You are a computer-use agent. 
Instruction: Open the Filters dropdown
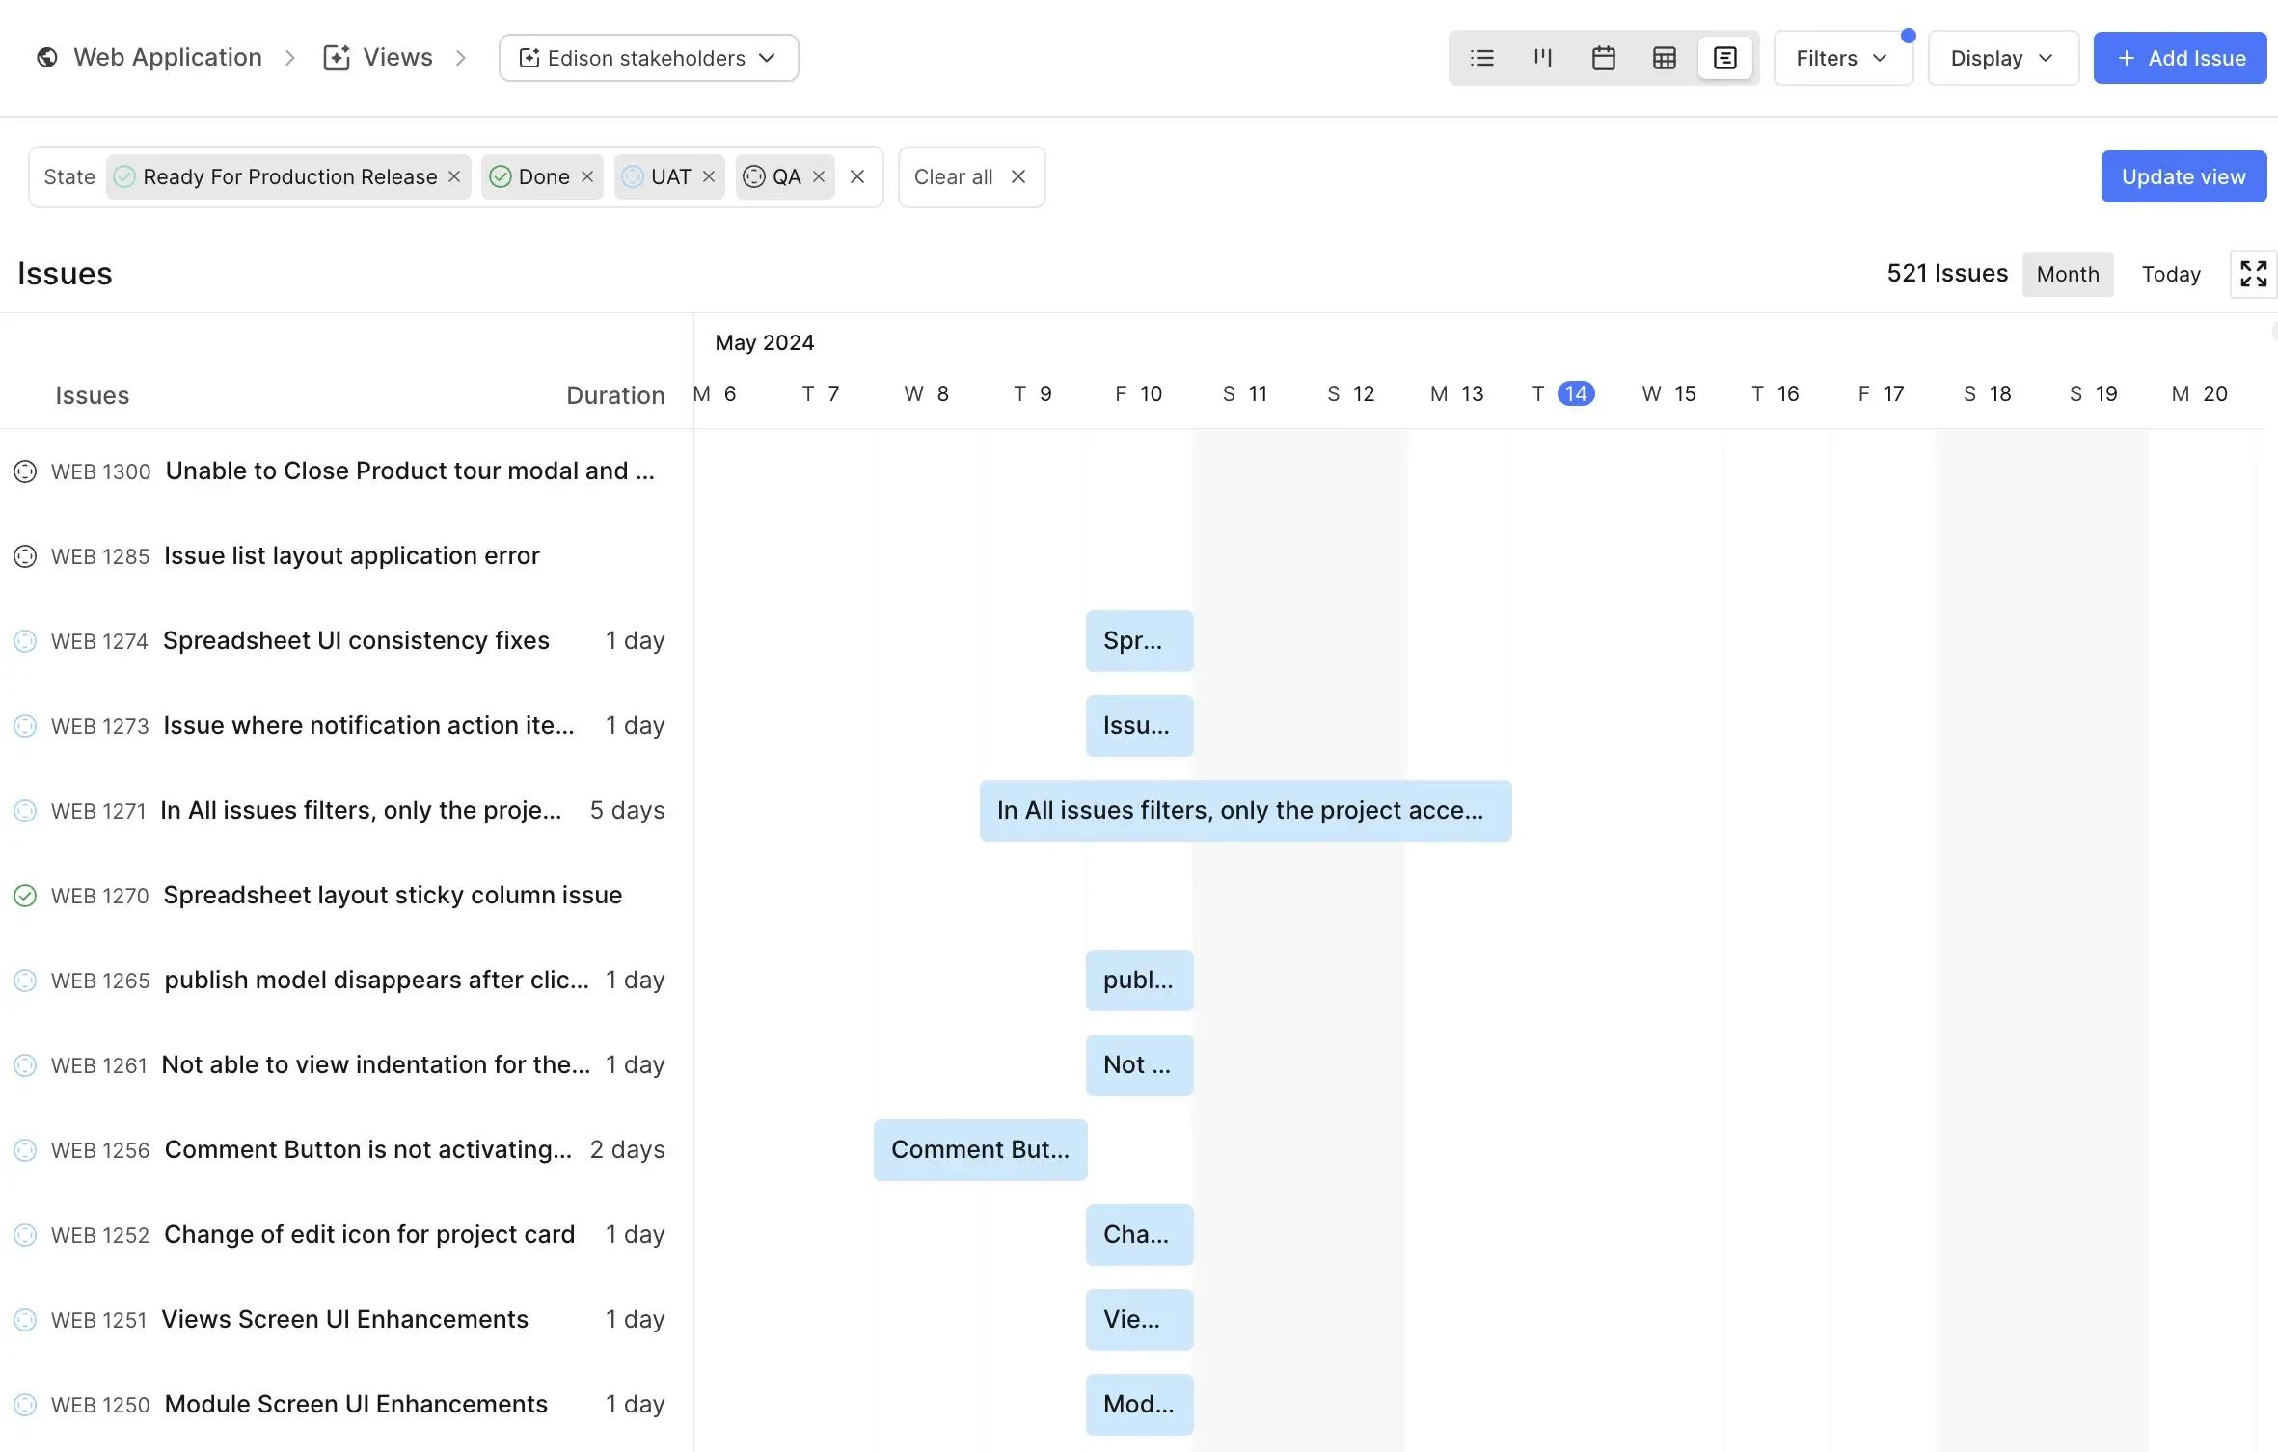[1842, 58]
